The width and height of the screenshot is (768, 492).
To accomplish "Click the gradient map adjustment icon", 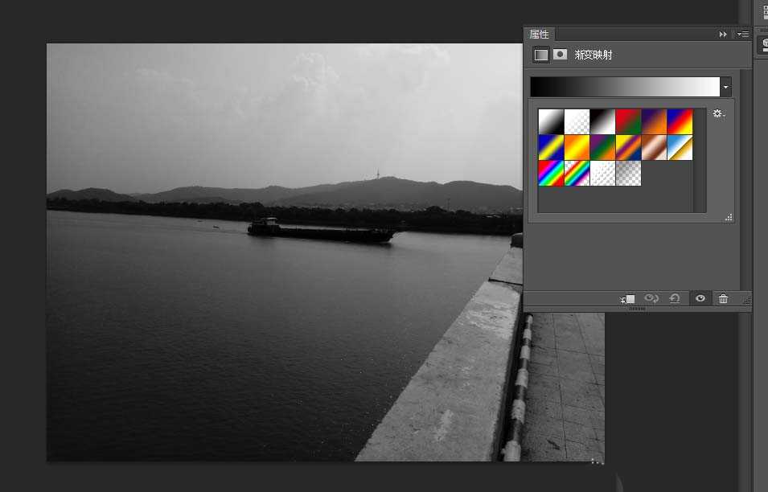I will [541, 55].
